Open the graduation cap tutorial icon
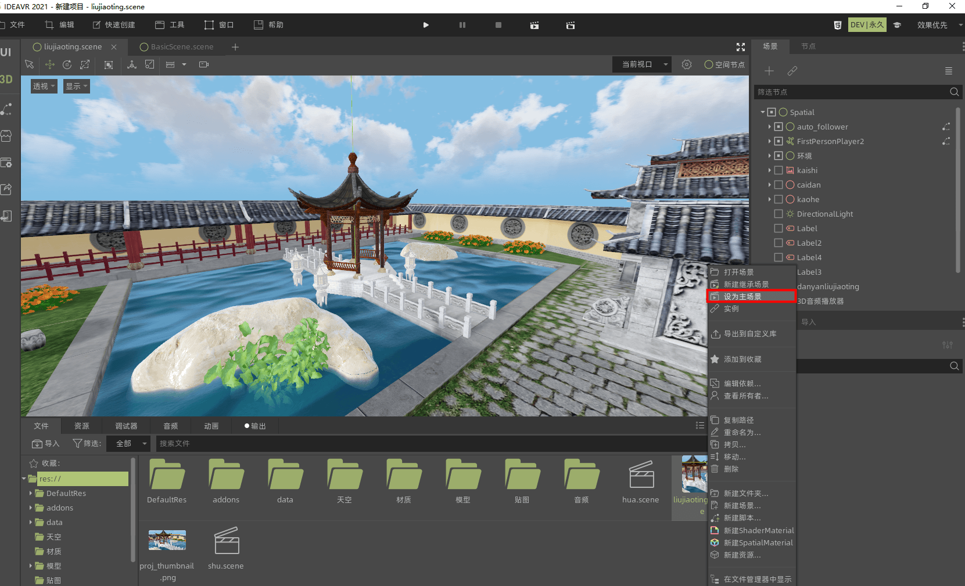965x586 pixels. click(897, 25)
